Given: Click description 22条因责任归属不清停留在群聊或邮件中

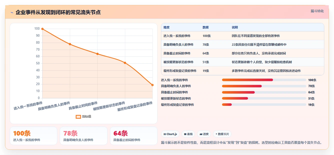Looking at the screenshot, I should [259, 45].
